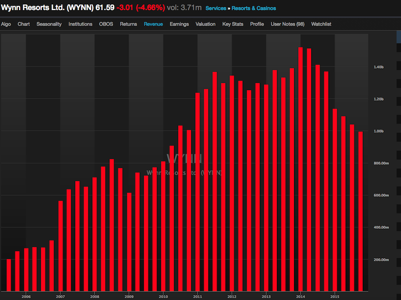401x300 pixels.
Task: Click the 2015 year label
Action: point(335,296)
